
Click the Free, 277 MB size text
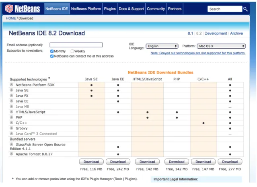click(230, 169)
